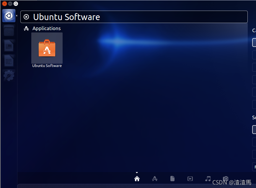256x188 pixels.
Task: Close the Dash with the red button
Action: (x=4, y=4)
